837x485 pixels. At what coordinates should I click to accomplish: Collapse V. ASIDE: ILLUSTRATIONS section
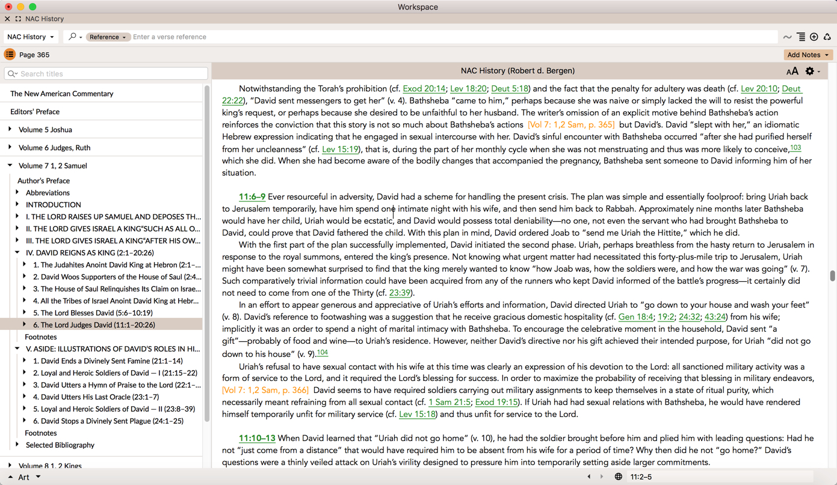pos(17,349)
